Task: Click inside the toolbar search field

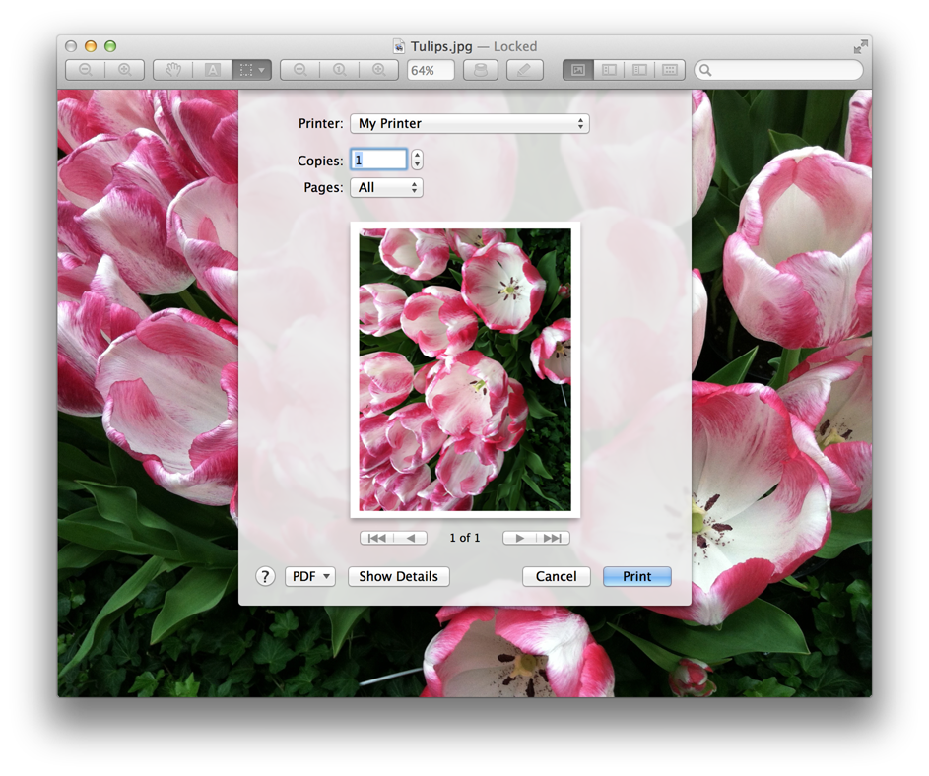Action: (x=783, y=70)
